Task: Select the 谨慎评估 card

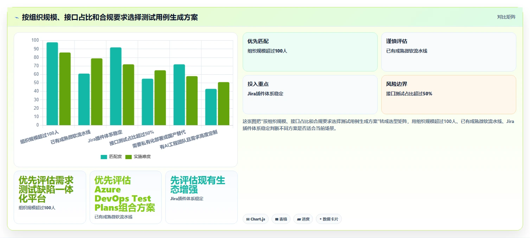Action: tap(448, 52)
